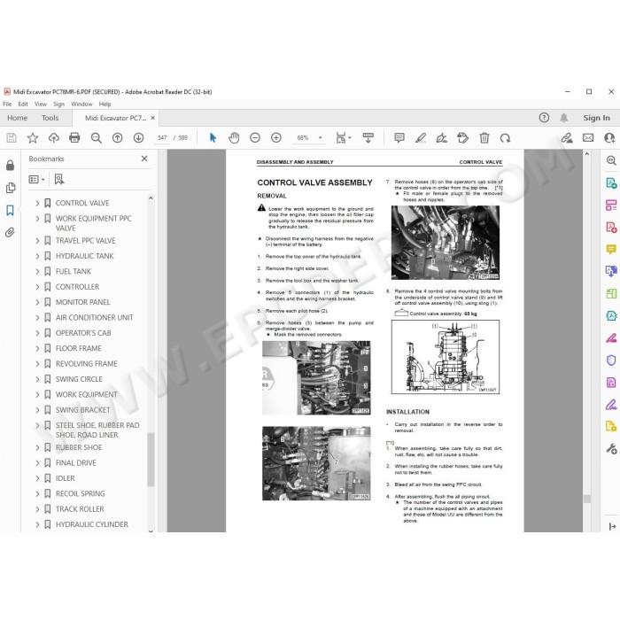The image size is (620, 620).
Task: Open the Sign menu
Action: pyautogui.click(x=59, y=104)
